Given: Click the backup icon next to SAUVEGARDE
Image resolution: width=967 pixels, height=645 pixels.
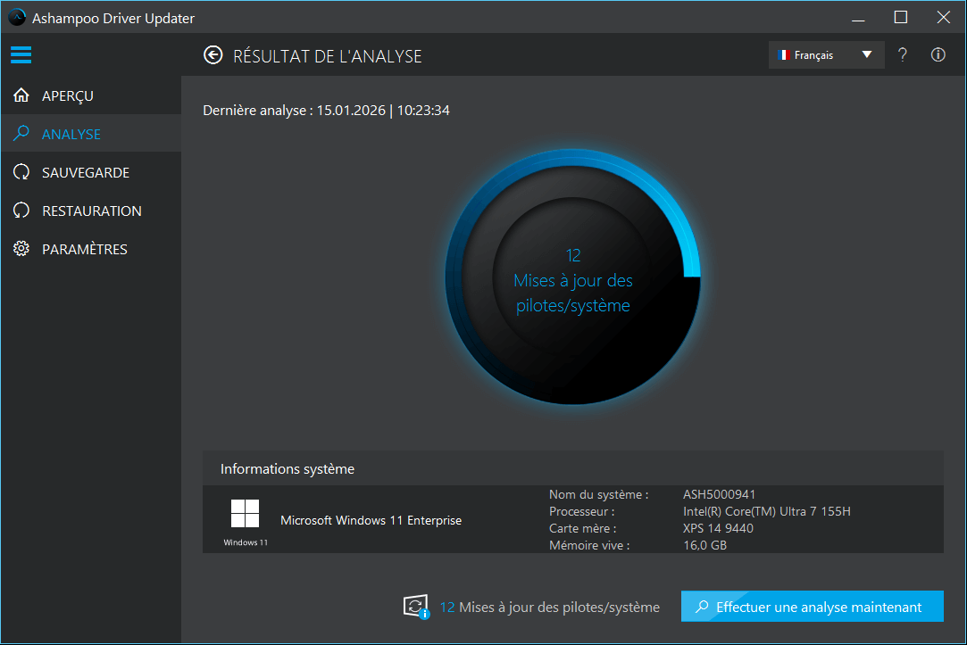Looking at the screenshot, I should (x=21, y=171).
